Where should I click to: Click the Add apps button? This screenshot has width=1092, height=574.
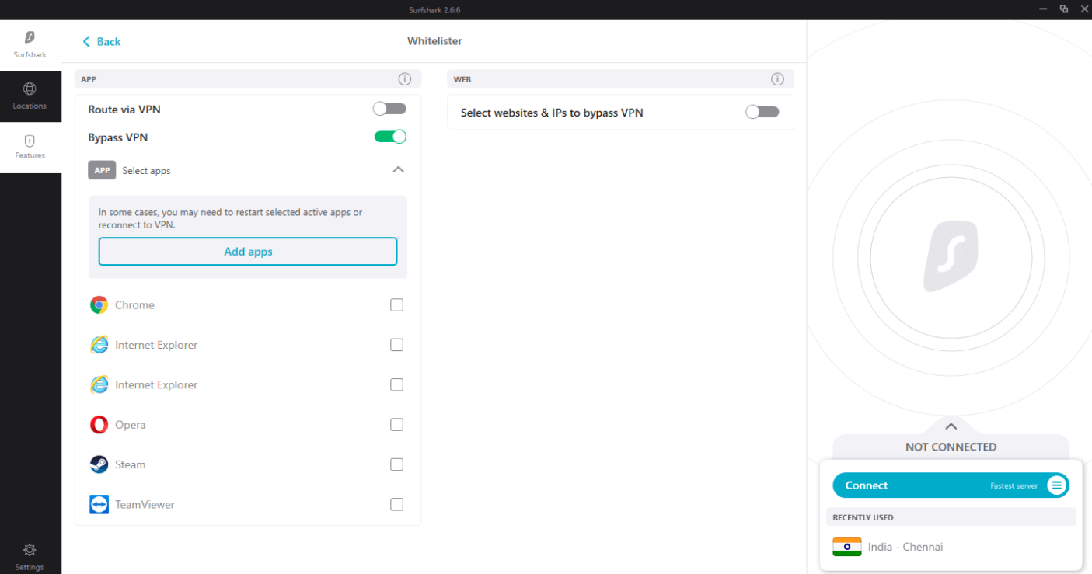(248, 252)
